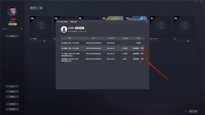Click the VRC_Editor logo avatar in sidebar
205x115 pixels.
click(x=12, y=11)
